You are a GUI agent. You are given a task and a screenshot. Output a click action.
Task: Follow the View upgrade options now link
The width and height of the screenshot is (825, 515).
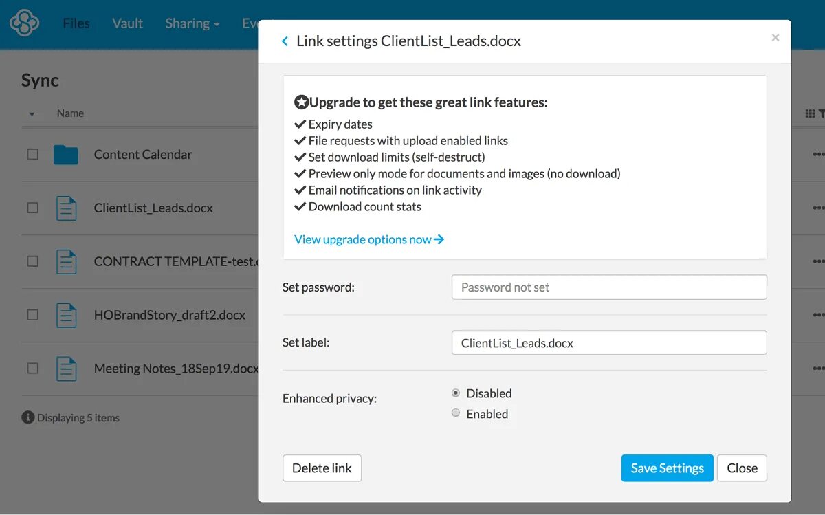369,239
